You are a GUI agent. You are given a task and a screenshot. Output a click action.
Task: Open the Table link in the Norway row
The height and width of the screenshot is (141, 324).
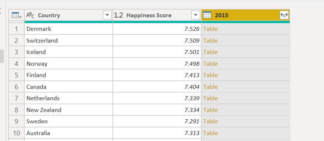(x=210, y=64)
